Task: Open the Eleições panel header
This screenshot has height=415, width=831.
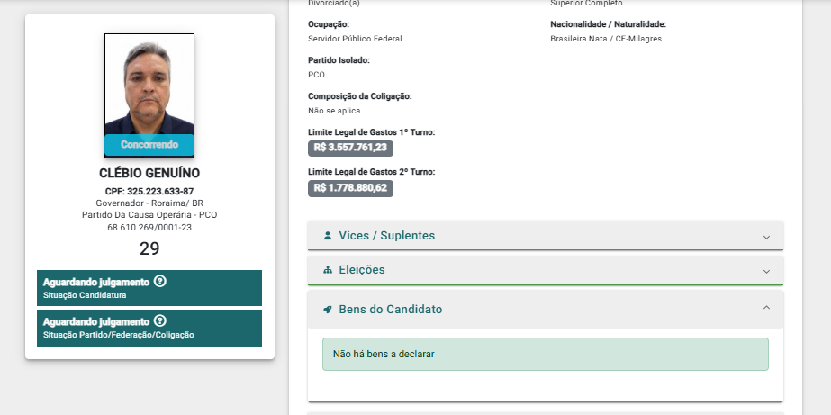Action: 546,270
